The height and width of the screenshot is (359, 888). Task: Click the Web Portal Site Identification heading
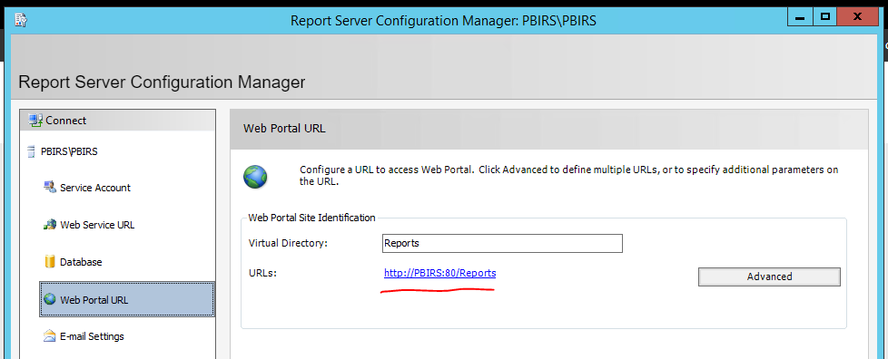tap(311, 217)
